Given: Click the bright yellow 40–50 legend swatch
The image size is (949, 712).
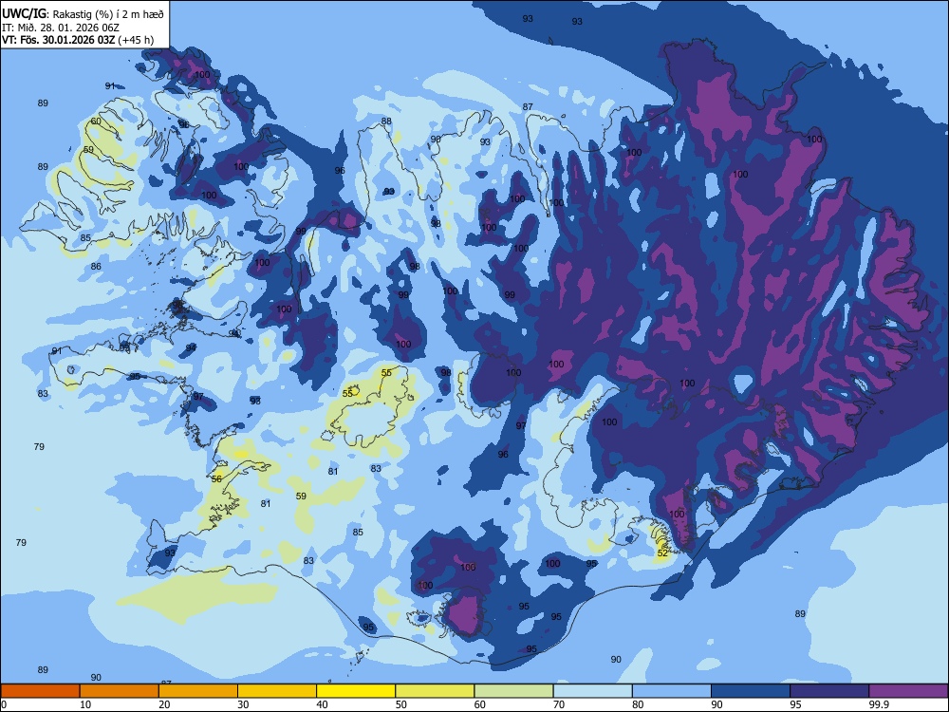Looking at the screenshot, I should [356, 691].
